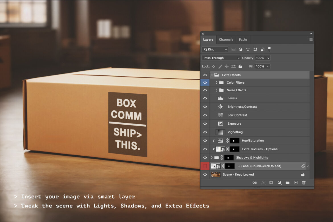This screenshot has width=333, height=222.
Task: Lock layer position with the move lock icon
Action: [x=227, y=66]
